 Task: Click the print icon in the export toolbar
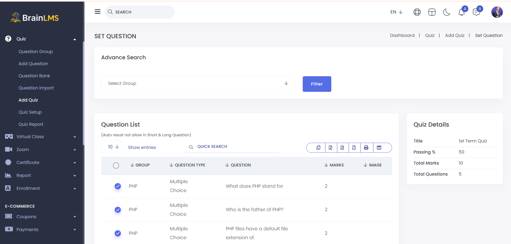tap(366, 148)
